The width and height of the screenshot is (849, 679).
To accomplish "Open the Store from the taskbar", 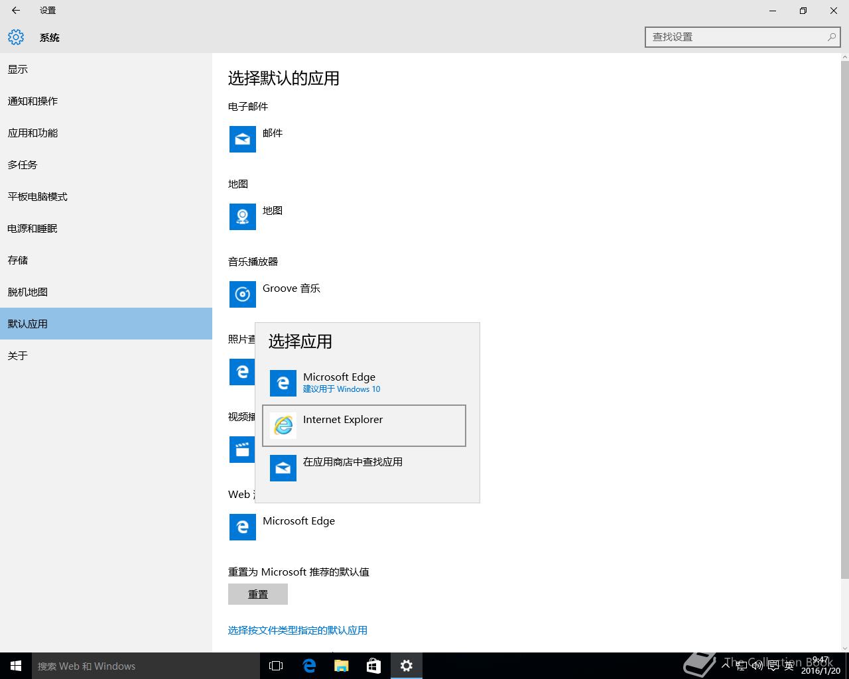I will pos(374,666).
